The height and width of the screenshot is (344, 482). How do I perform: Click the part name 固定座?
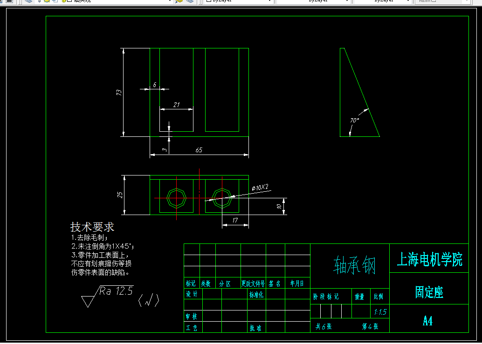click(x=429, y=292)
